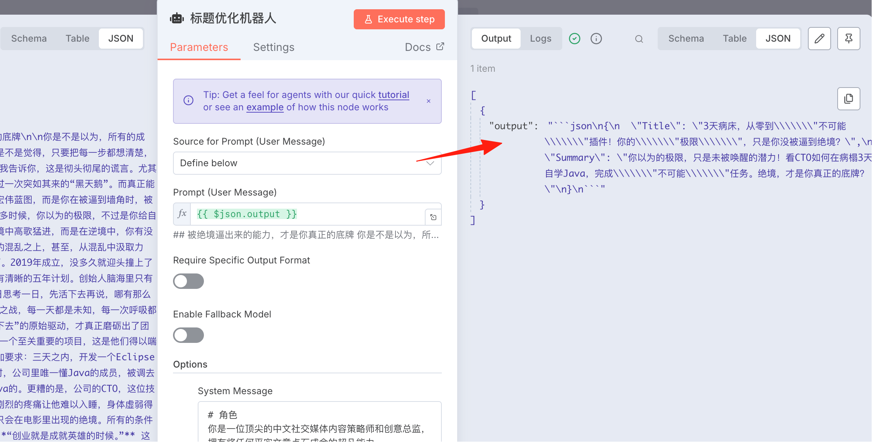
Task: Click the green success check icon
Action: click(575, 39)
